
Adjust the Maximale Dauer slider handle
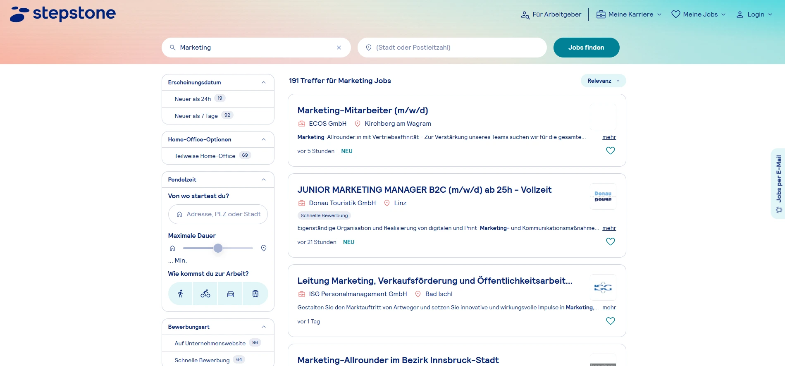[x=218, y=248]
